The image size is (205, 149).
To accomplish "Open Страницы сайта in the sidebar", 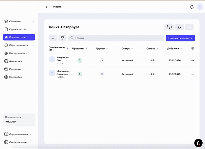I will click(19, 29).
